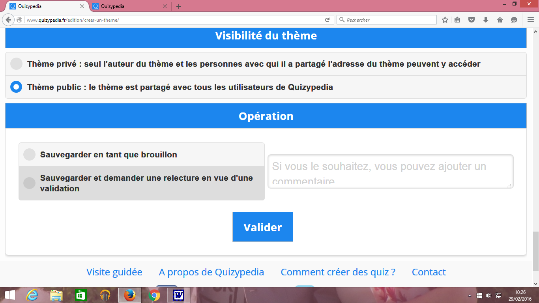Show hidden system tray icons
This screenshot has height=303, width=539.
point(470,295)
